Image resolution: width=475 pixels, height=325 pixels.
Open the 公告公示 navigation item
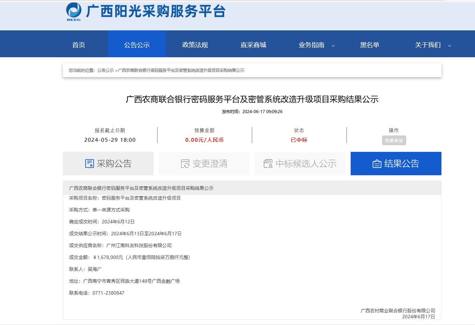coord(137,45)
